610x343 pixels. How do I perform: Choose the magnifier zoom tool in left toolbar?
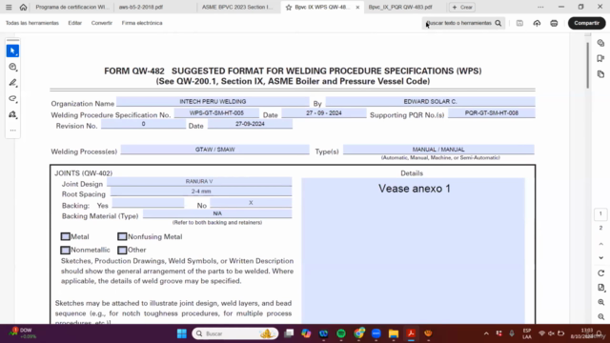coord(12,67)
